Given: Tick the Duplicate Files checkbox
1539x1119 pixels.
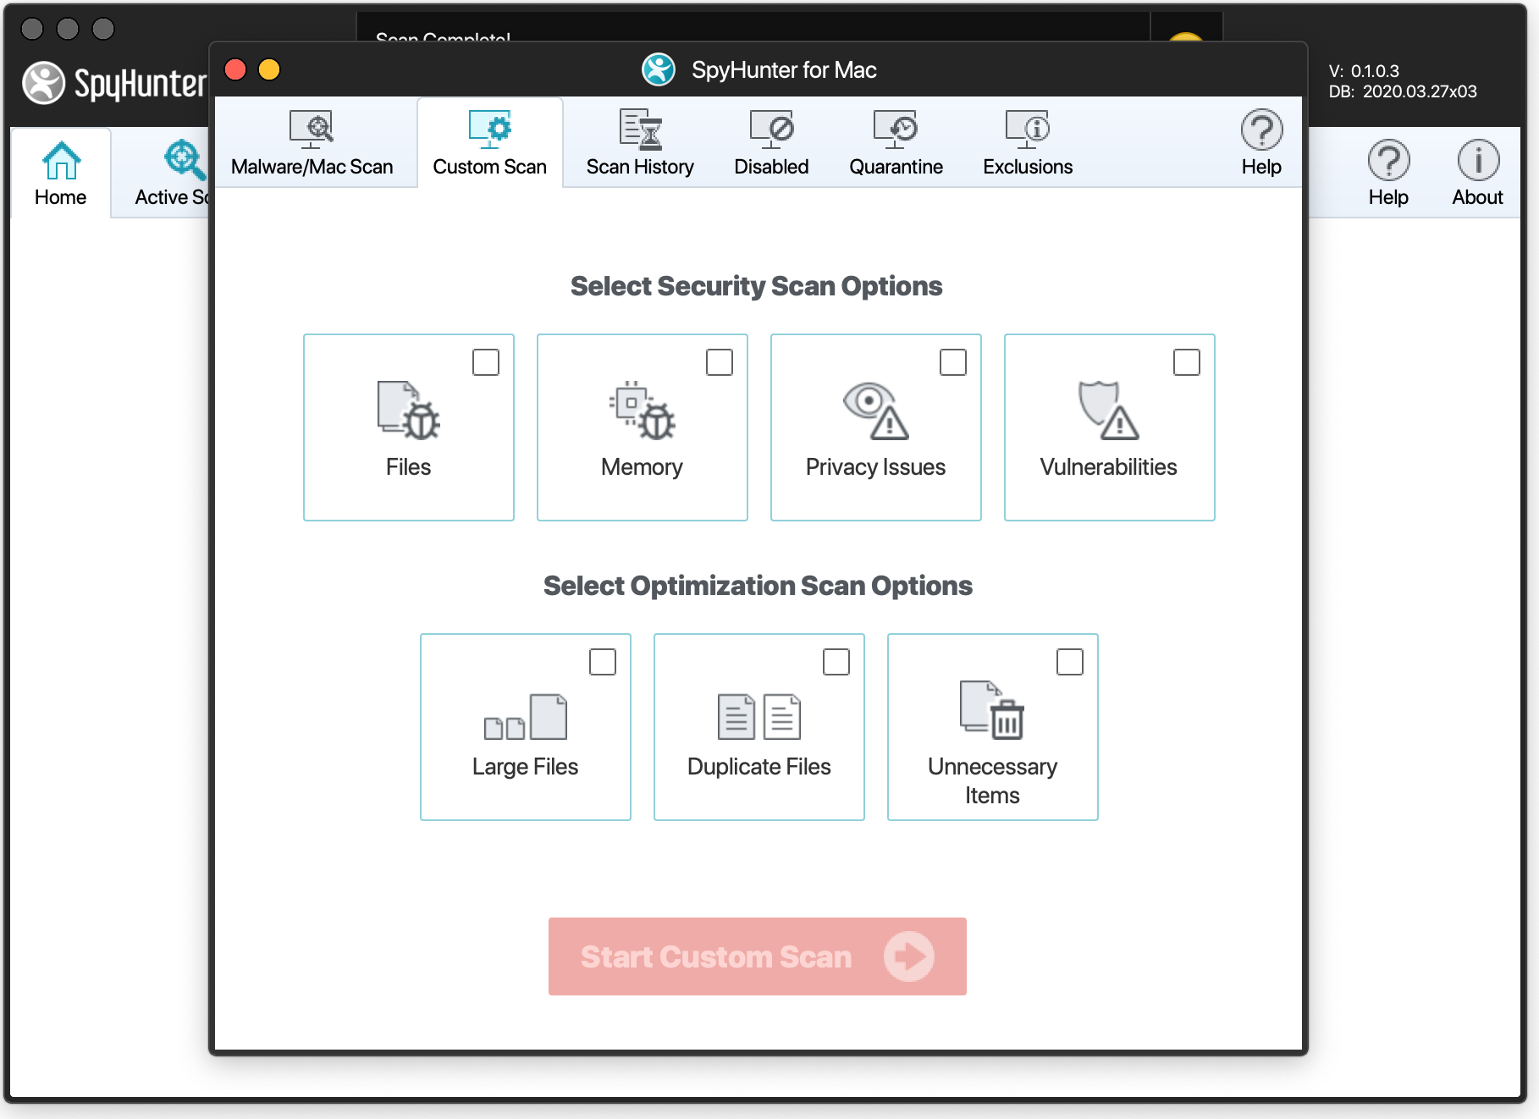Looking at the screenshot, I should pos(836,662).
